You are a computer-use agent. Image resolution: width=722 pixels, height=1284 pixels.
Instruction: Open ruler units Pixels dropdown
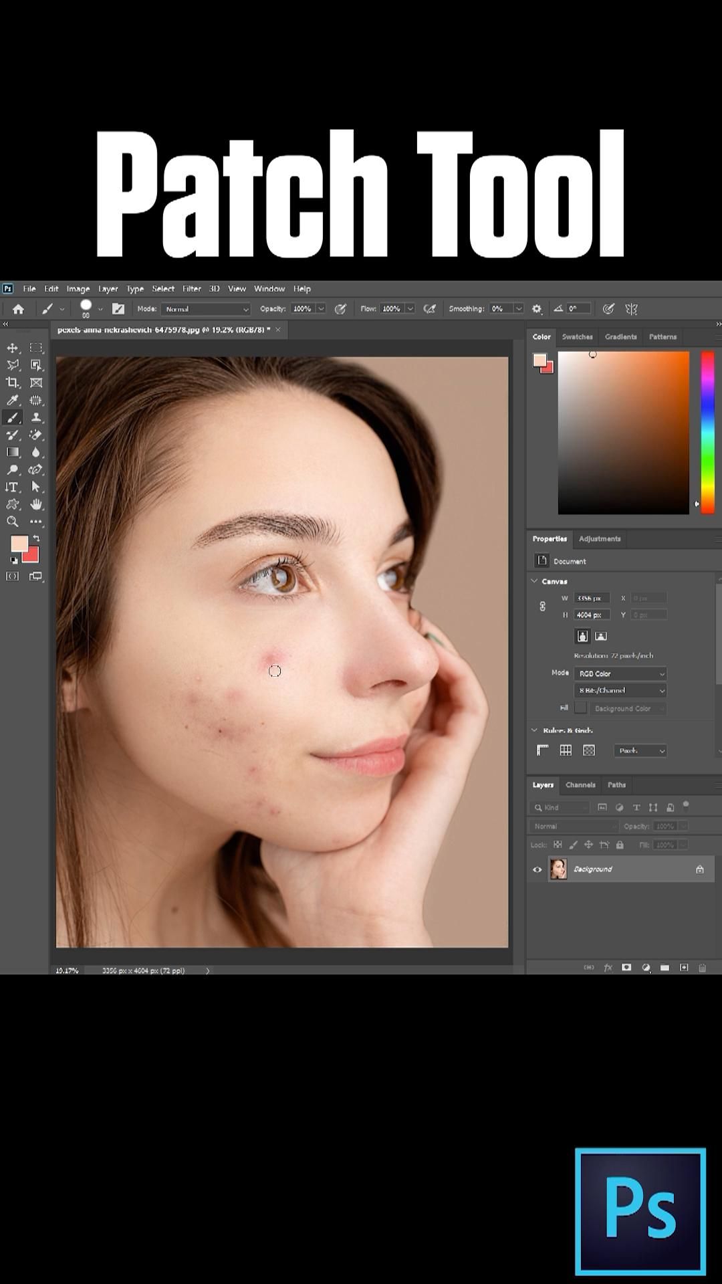[640, 750]
